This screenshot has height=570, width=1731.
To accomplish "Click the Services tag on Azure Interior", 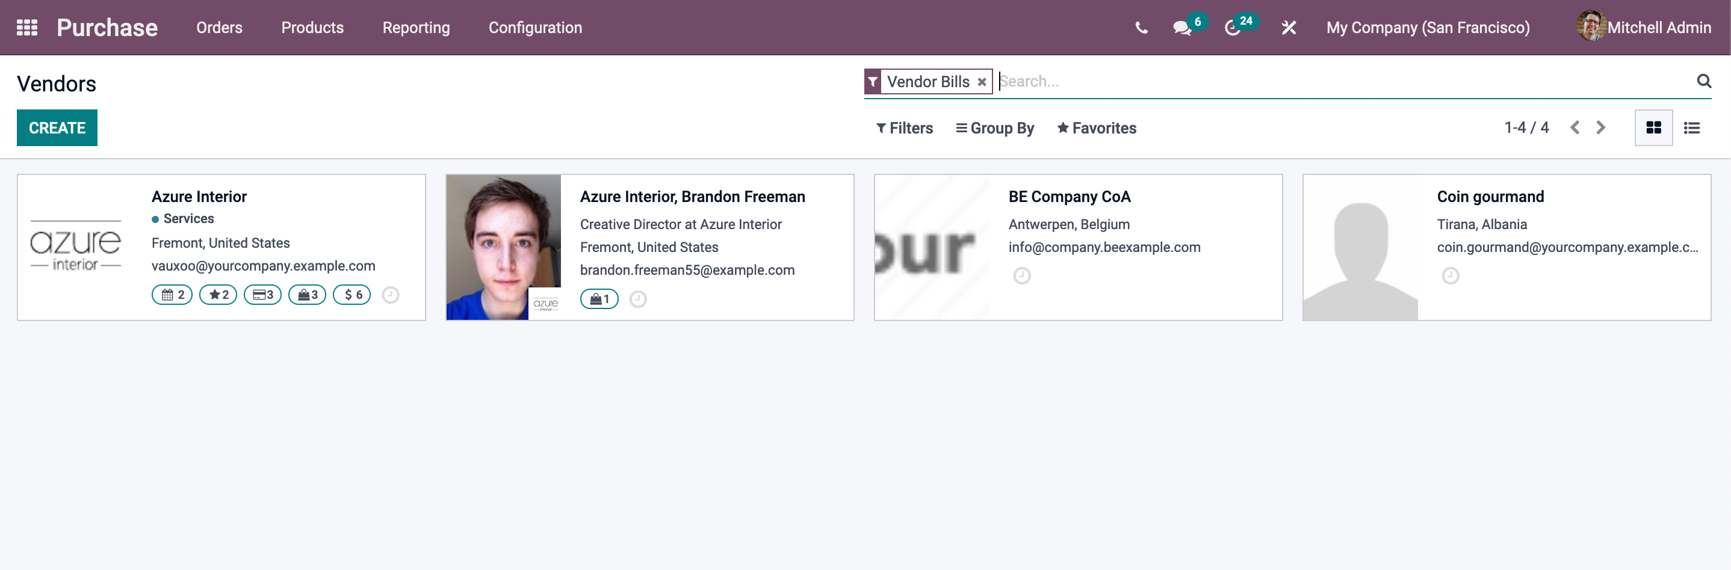I will (183, 219).
